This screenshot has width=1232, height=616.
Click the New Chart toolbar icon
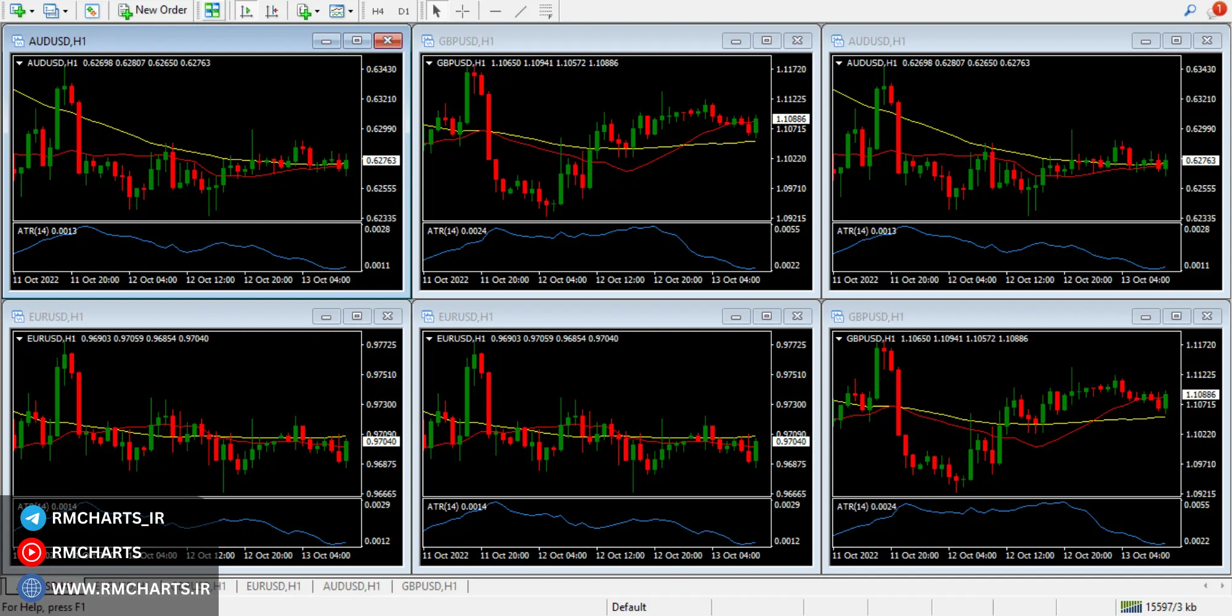pos(17,10)
